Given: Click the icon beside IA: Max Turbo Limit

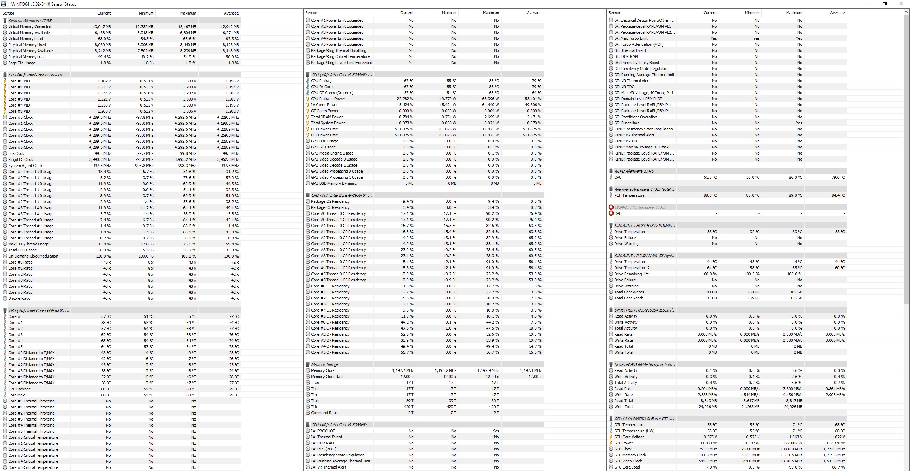Looking at the screenshot, I should tap(611, 38).
